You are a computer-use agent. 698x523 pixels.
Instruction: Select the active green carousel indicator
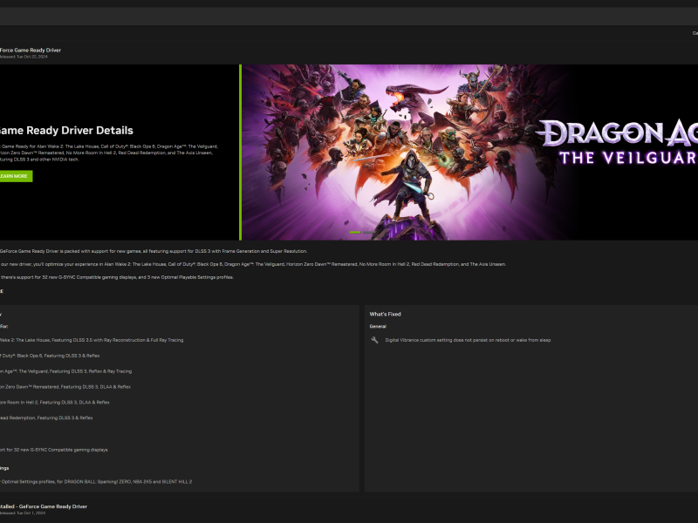[x=355, y=232]
